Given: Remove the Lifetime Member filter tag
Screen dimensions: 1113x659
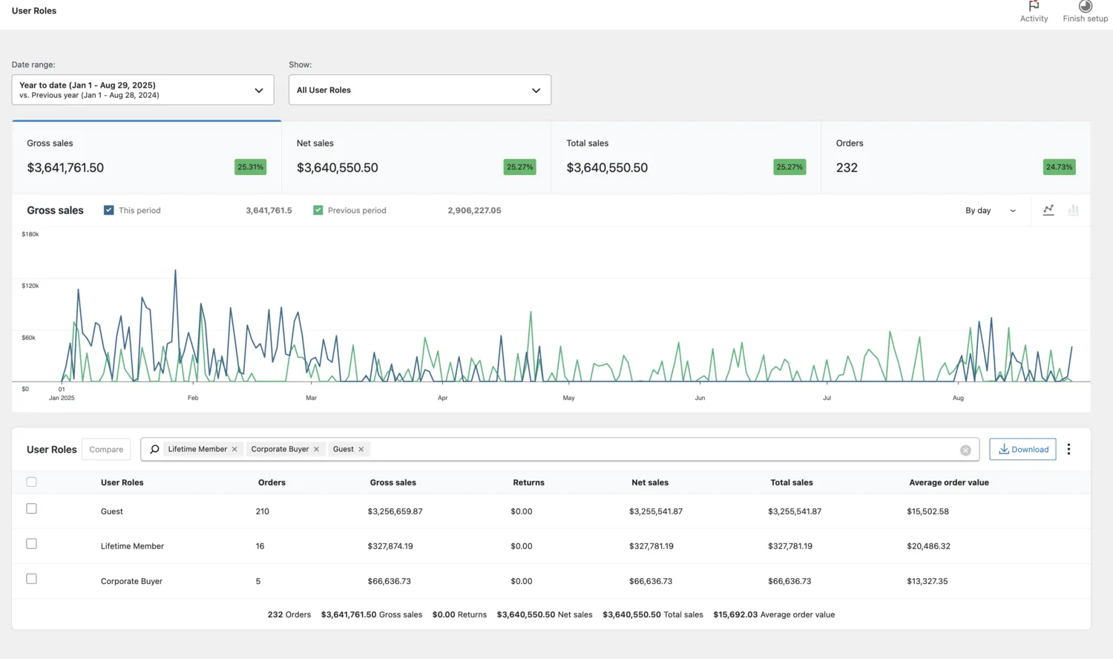Looking at the screenshot, I should [x=234, y=450].
